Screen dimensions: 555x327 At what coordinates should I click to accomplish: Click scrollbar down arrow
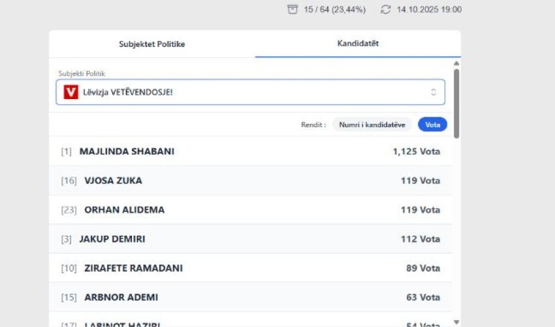tap(456, 322)
